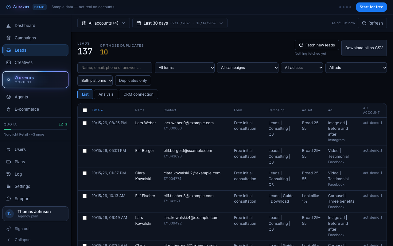Click Download all as CSV
The width and height of the screenshot is (393, 246).
point(364,48)
